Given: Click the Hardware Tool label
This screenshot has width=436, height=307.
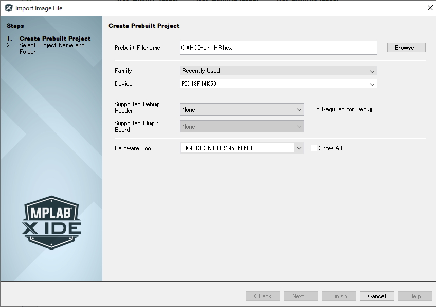Looking at the screenshot, I should click(134, 148).
